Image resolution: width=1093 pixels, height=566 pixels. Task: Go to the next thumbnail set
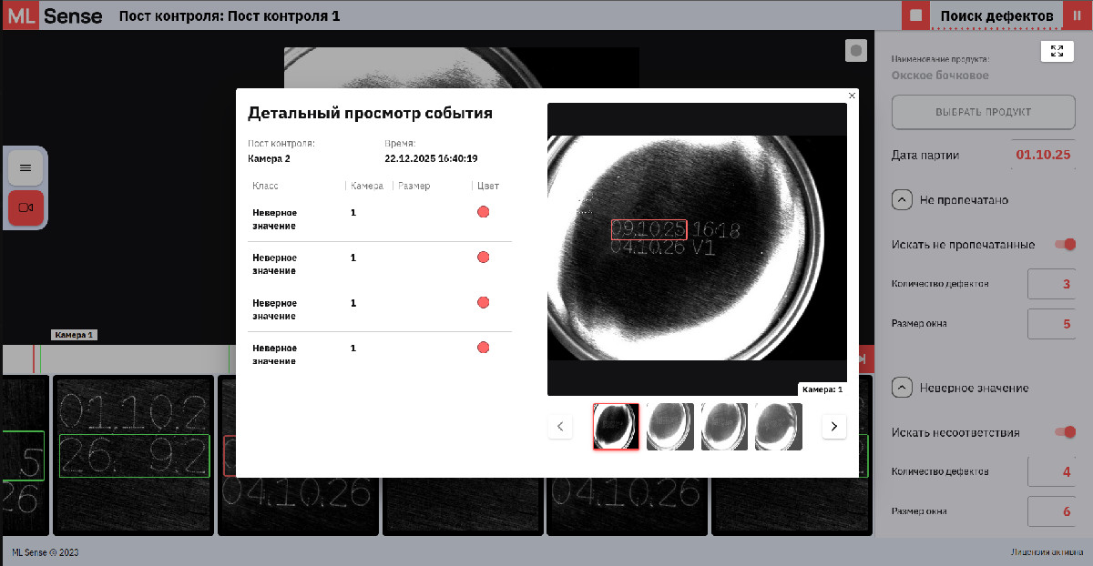(x=834, y=426)
